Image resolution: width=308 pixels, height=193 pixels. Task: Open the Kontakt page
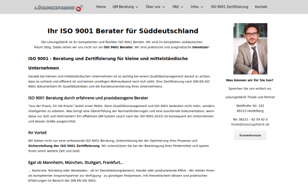click(x=261, y=7)
